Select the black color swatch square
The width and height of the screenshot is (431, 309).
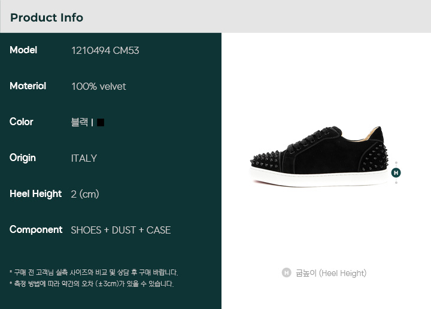[x=101, y=122]
